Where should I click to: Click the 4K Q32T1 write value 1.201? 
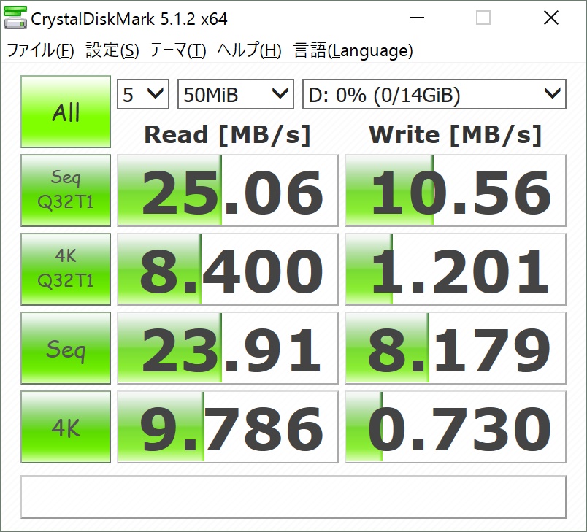point(456,269)
